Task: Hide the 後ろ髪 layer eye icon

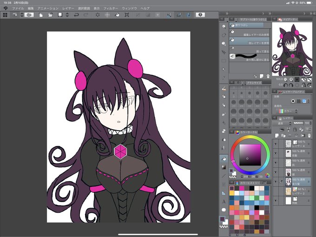Action: (x=276, y=182)
